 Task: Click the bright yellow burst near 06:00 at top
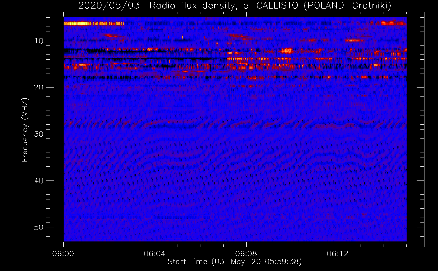point(94,23)
